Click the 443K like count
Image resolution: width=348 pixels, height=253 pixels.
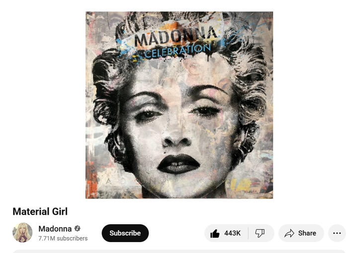tap(232, 233)
